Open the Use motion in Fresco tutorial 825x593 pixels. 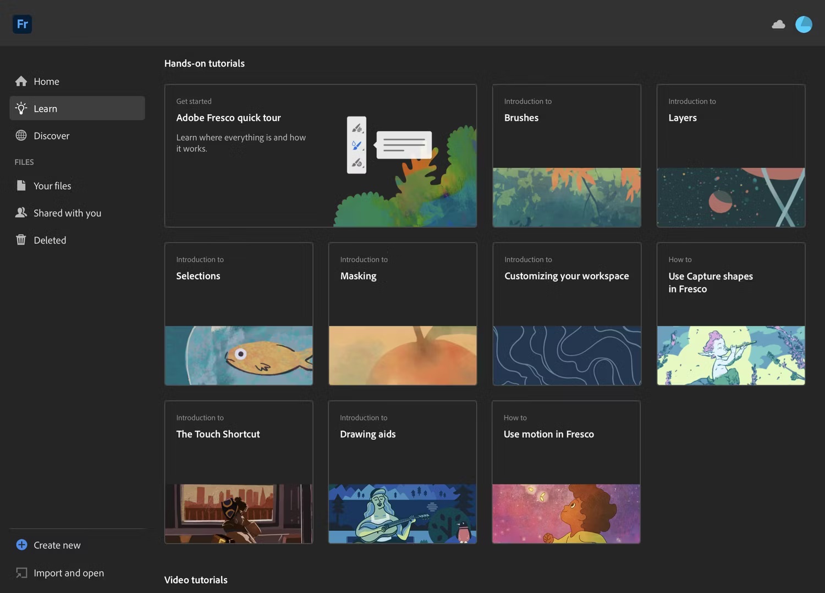click(x=566, y=472)
